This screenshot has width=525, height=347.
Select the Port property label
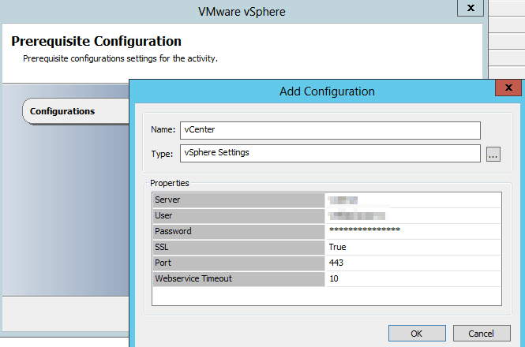point(238,263)
